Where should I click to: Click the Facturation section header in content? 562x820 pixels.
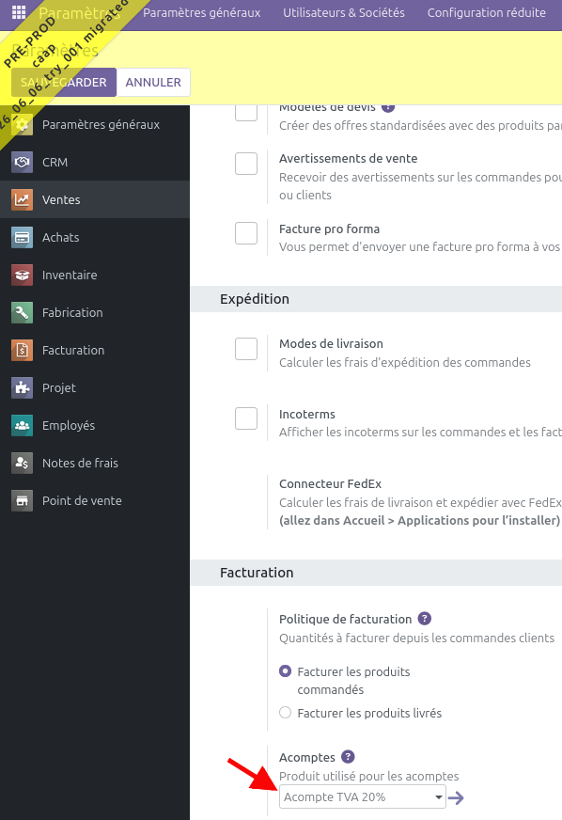(x=257, y=573)
